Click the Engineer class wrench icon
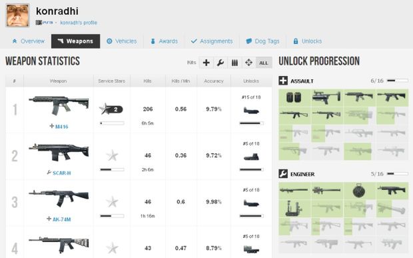The image size is (413, 258). 283,174
